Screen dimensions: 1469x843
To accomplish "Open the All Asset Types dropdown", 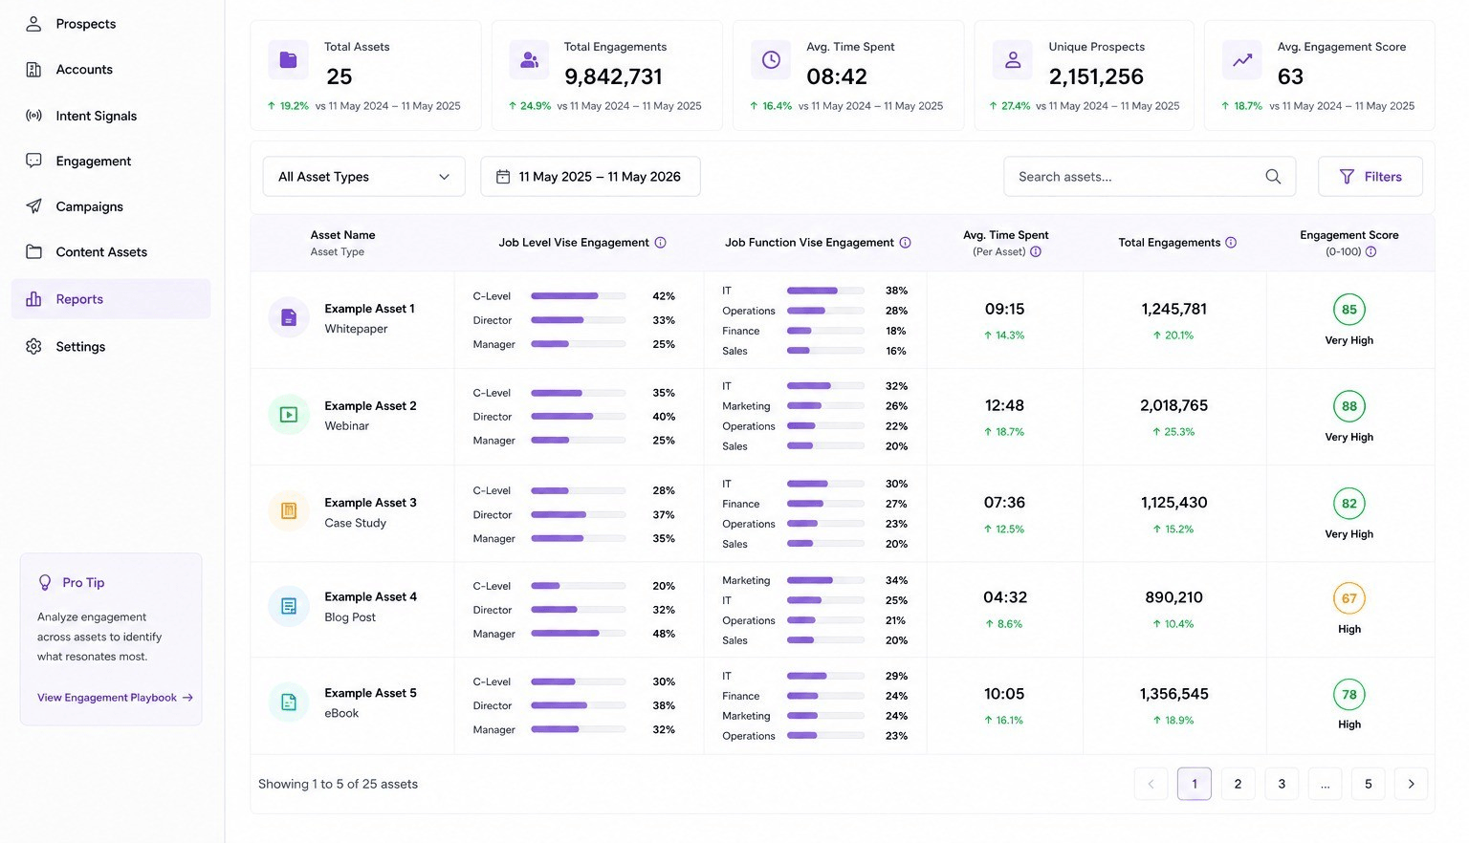I will coord(364,177).
